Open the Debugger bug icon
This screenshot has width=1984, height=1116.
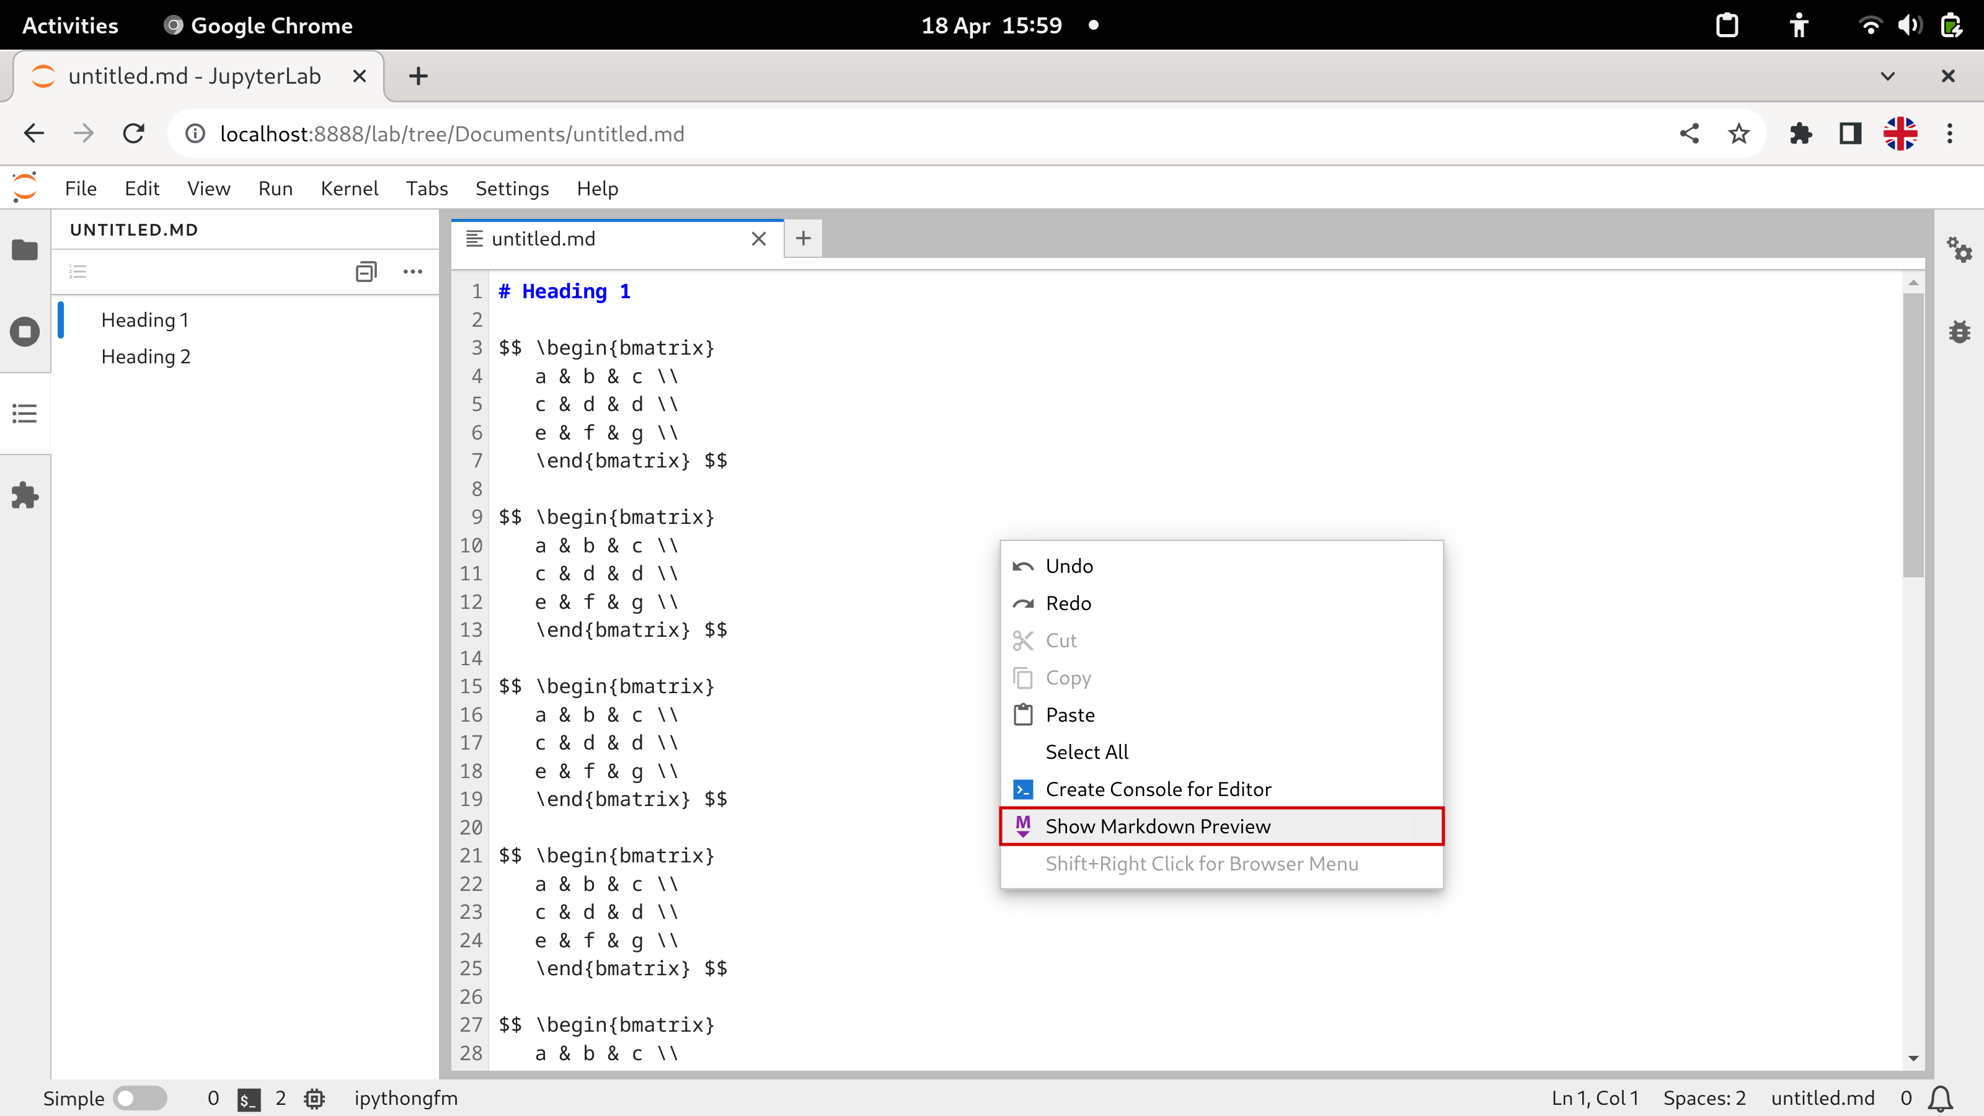1959,332
